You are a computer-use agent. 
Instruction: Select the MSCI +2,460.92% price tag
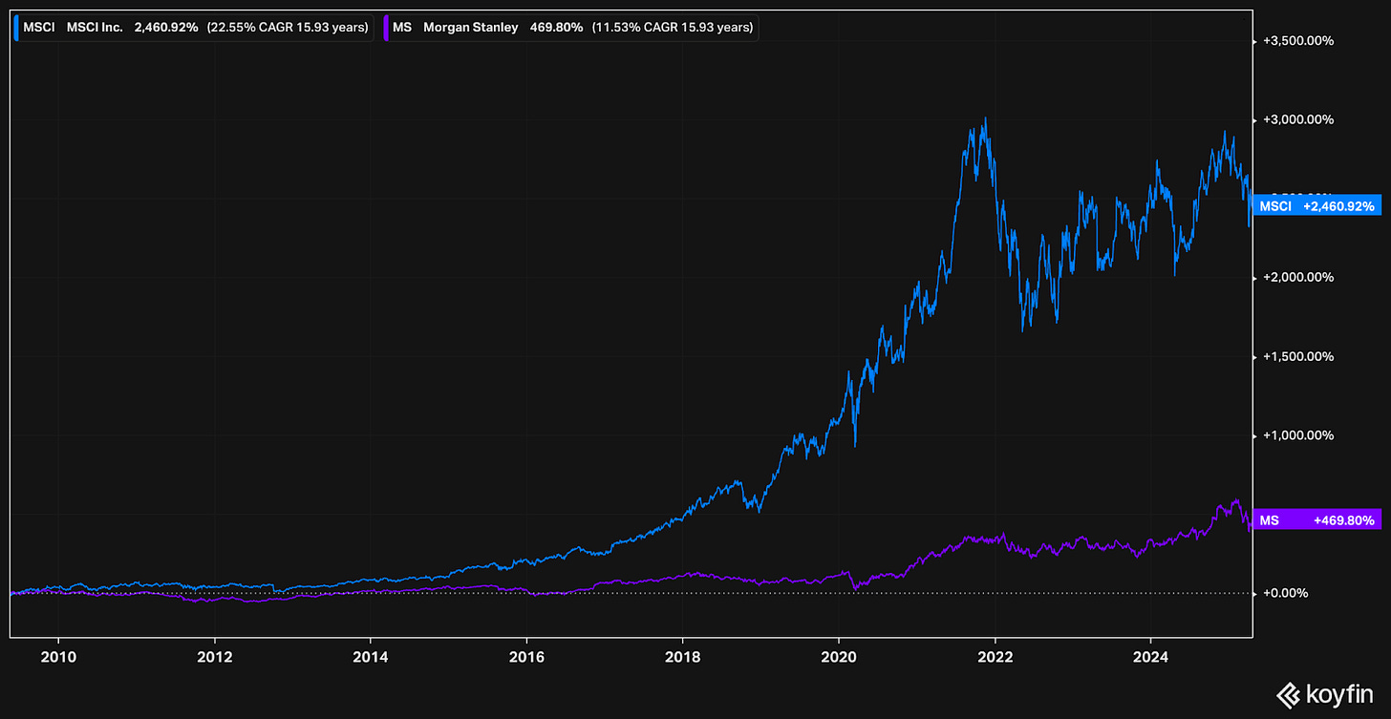coord(1316,206)
